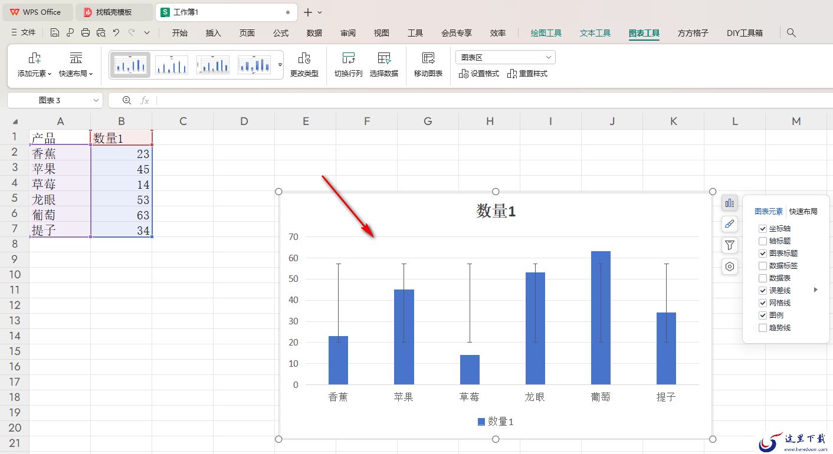Image resolution: width=833 pixels, height=454 pixels.
Task: Switch to 快速布局 tab in chart panel
Action: pos(804,212)
